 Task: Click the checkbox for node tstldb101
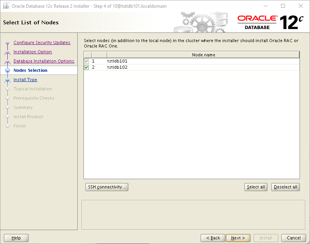(87, 61)
